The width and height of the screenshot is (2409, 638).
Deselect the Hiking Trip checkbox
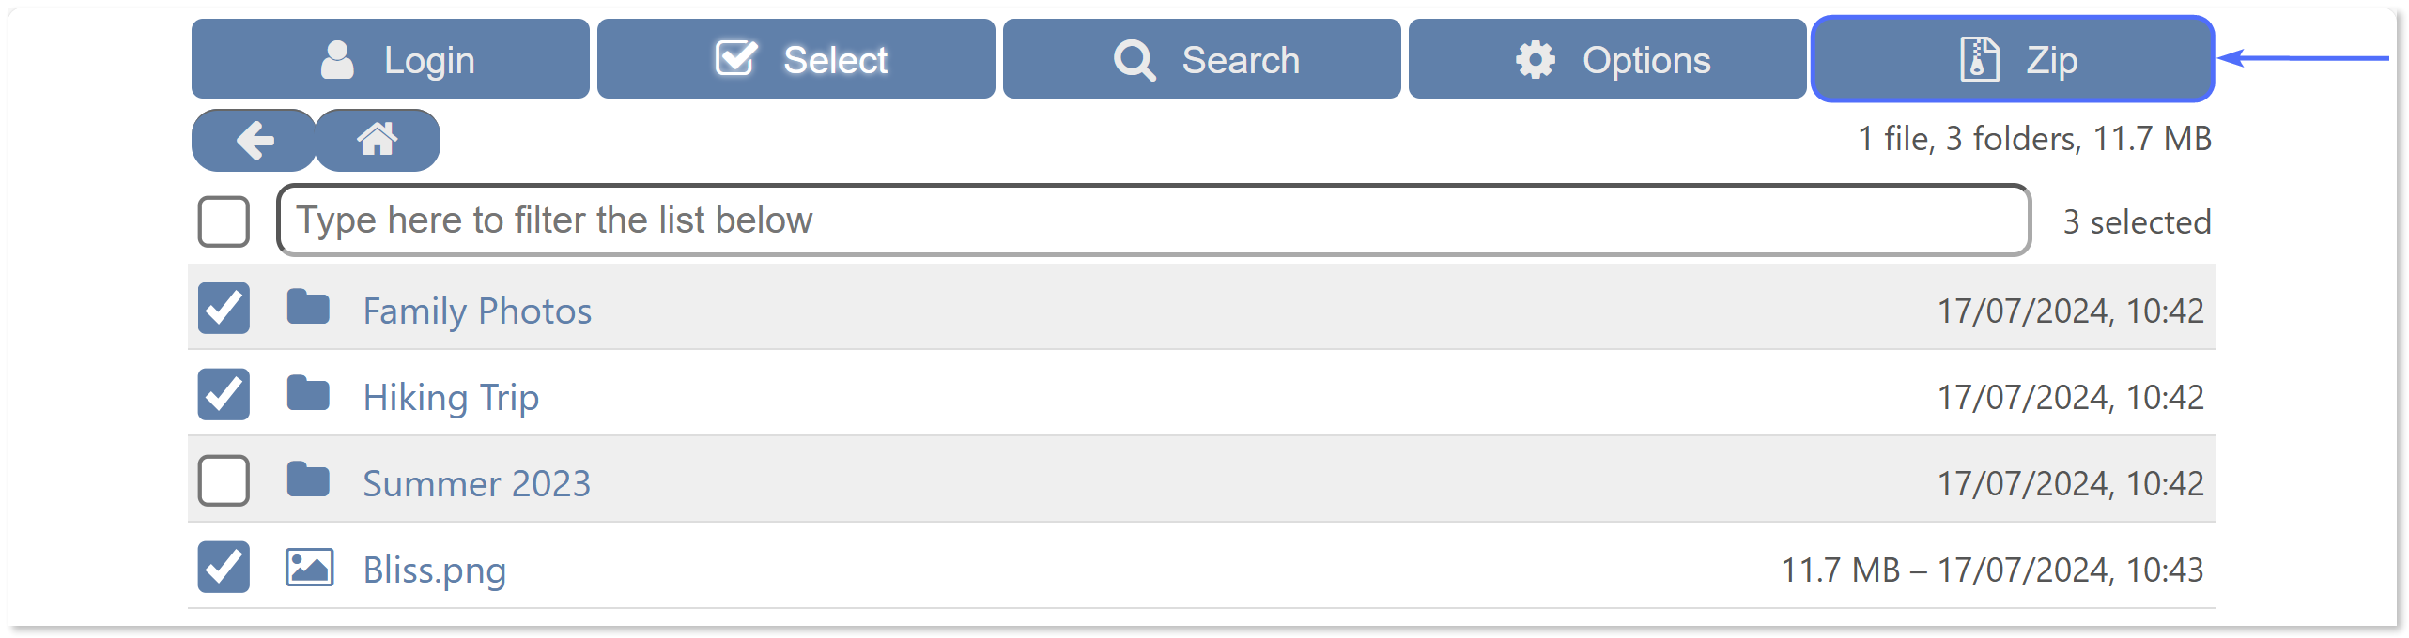pos(223,394)
